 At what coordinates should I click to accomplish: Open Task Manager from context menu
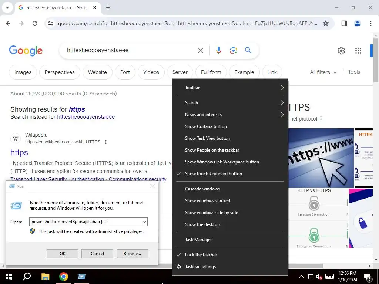tap(230, 240)
